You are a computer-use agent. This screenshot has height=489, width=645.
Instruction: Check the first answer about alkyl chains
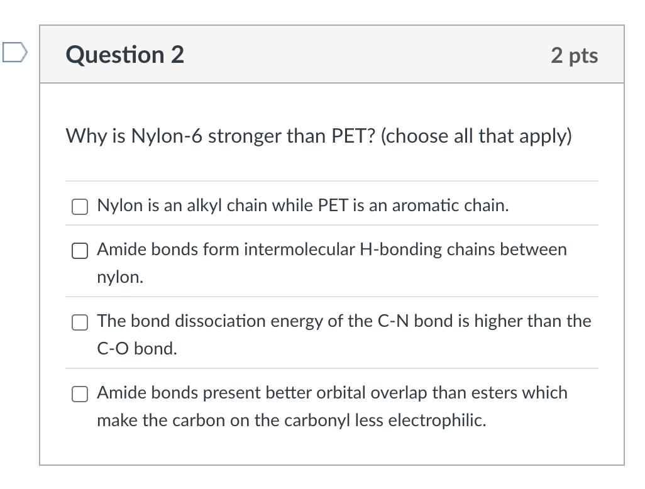tap(79, 206)
